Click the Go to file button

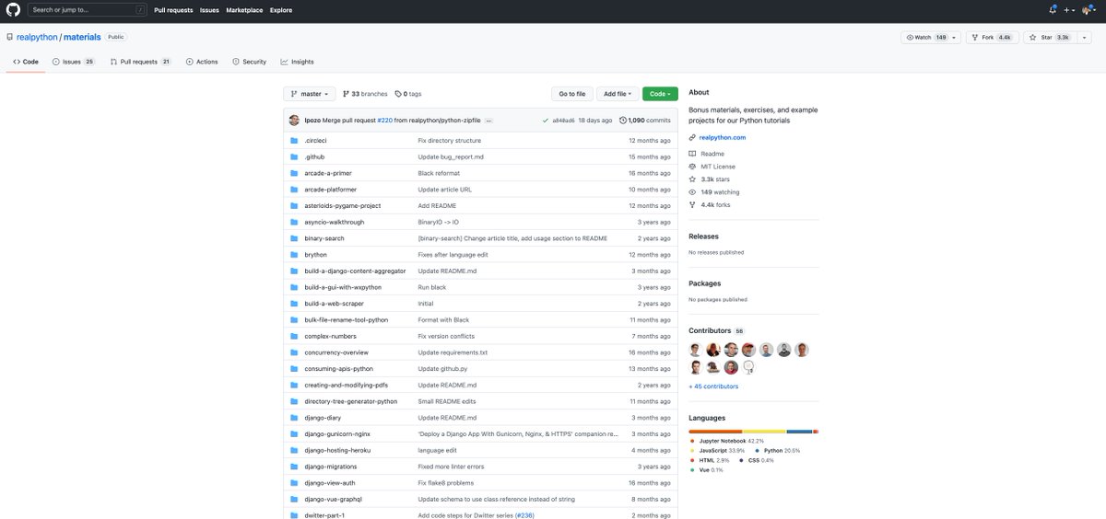pos(571,94)
